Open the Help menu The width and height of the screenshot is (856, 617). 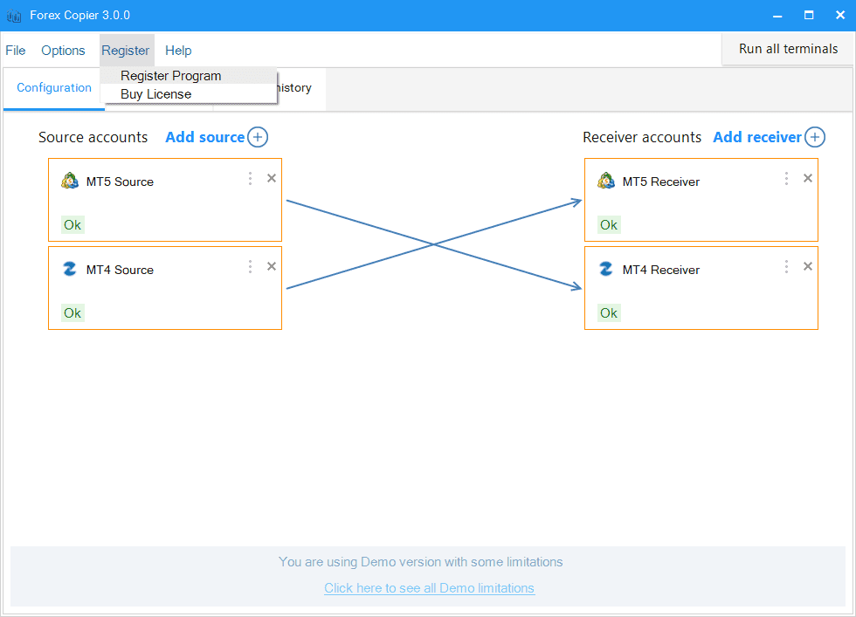pyautogui.click(x=178, y=51)
